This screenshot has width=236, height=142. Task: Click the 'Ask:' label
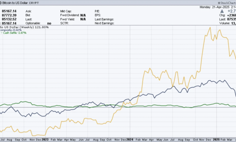point(28,11)
